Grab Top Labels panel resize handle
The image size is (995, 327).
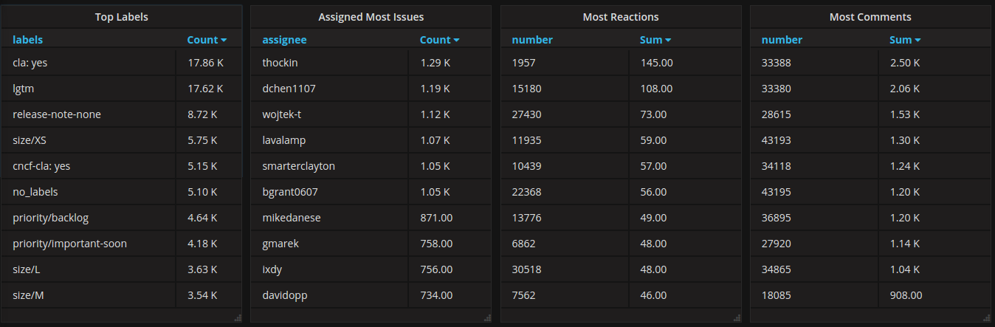[238, 318]
